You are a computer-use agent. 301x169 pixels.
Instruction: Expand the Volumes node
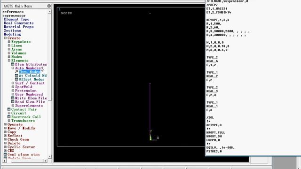coord(9,53)
